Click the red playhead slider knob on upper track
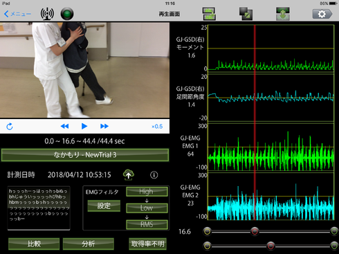 (x=255, y=231)
